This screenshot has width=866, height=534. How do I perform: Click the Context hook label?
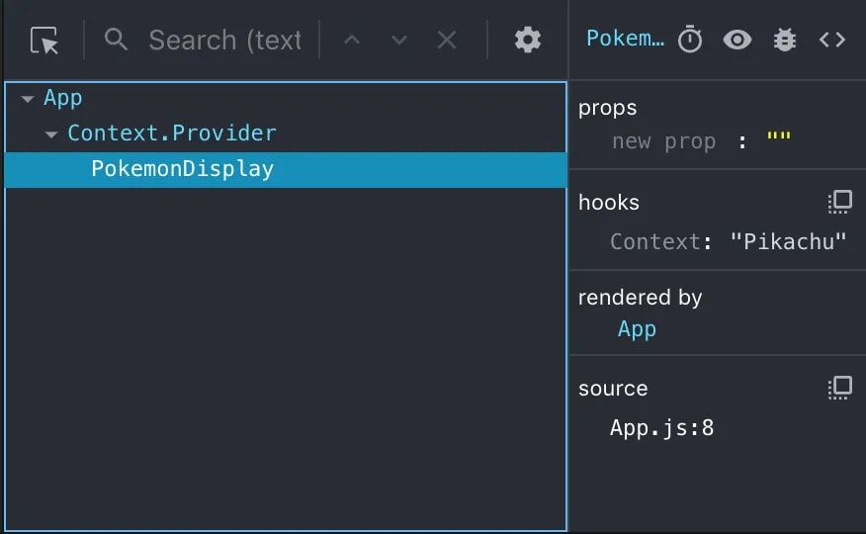coord(655,242)
